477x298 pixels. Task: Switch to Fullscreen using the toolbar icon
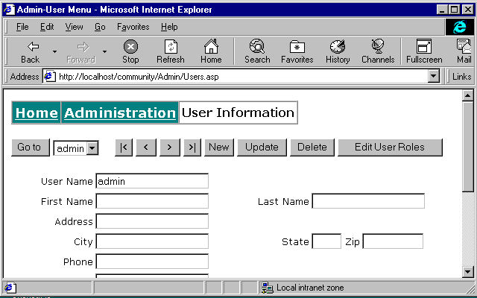[x=424, y=46]
